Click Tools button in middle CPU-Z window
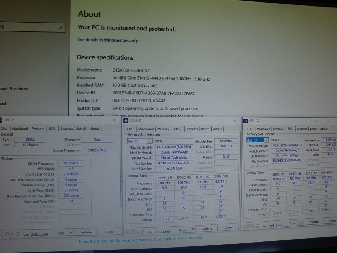 tap(182, 230)
